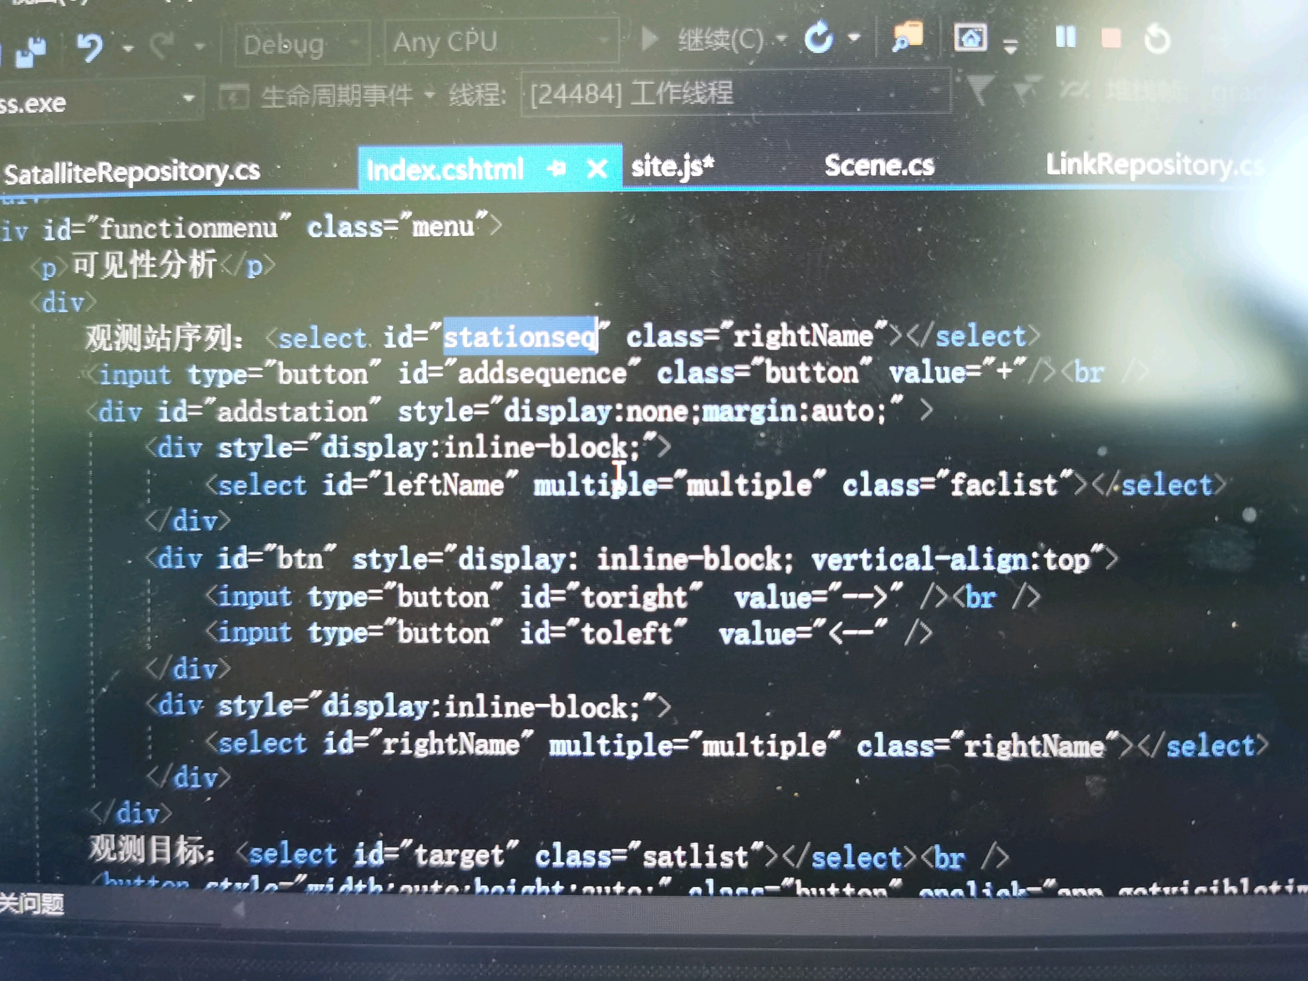Click the toleft id text
This screenshot has width=1308, height=981.
pos(627,633)
